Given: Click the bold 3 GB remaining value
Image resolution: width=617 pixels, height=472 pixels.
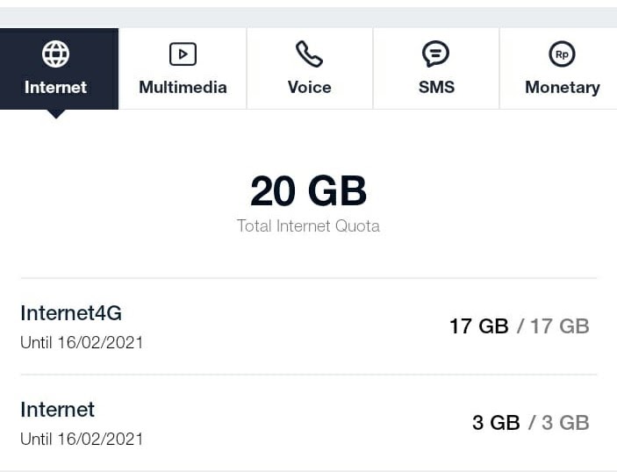Looking at the screenshot, I should 496,423.
